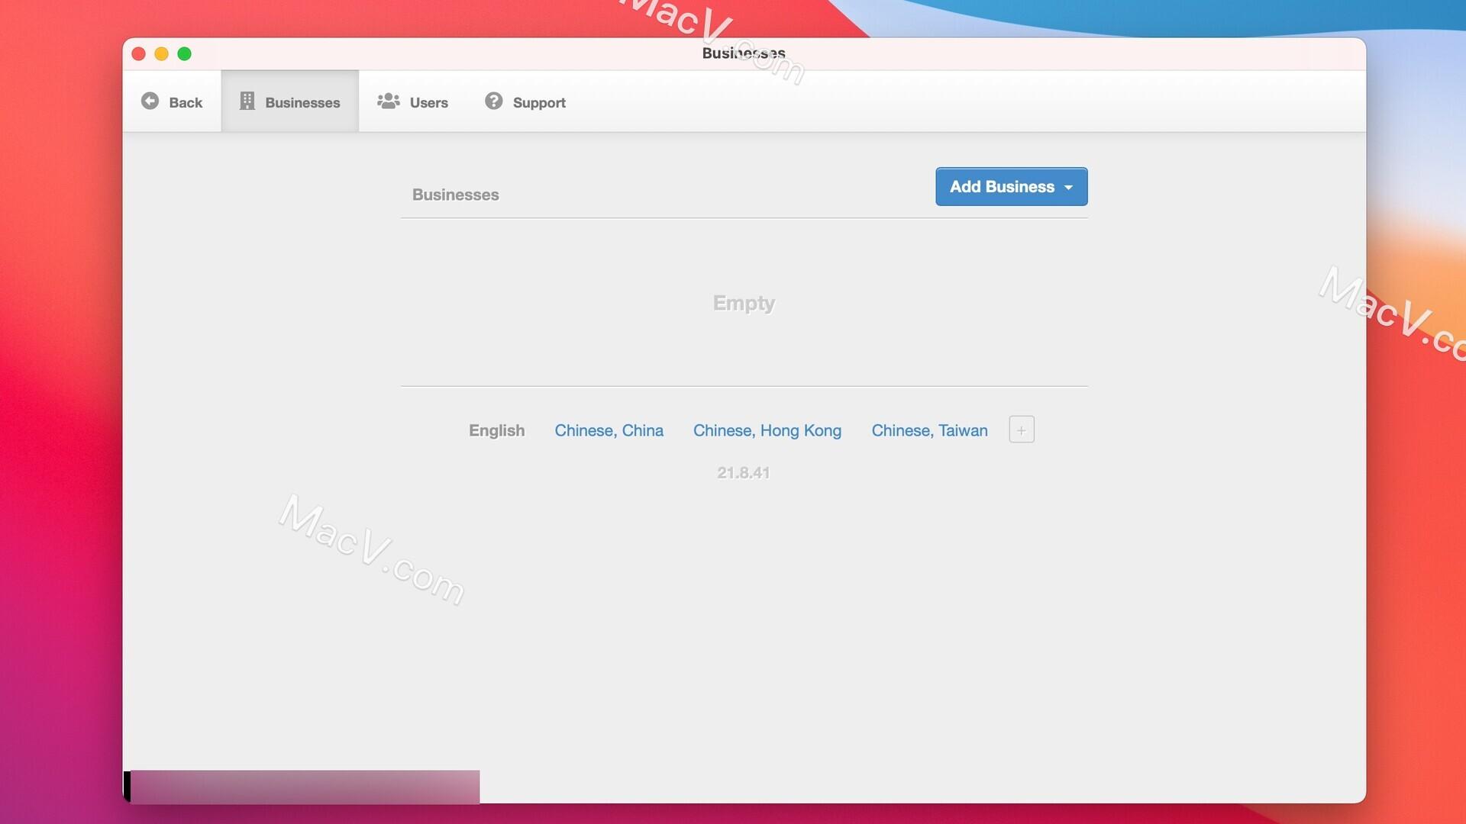Minimize window using yellow button
Image resolution: width=1466 pixels, height=824 pixels.
[161, 54]
